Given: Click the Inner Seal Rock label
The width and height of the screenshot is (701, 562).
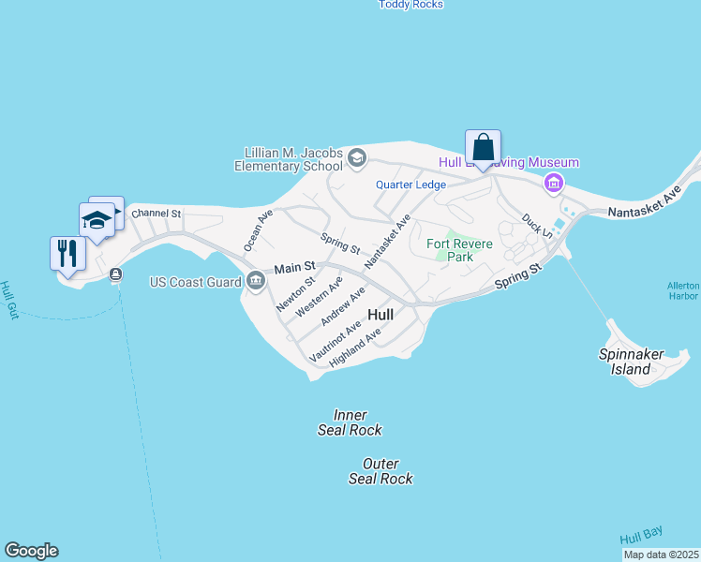Looking at the screenshot, I should (350, 422).
